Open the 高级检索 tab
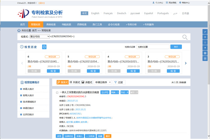This screenshot has height=139, width=210. click(x=51, y=25)
